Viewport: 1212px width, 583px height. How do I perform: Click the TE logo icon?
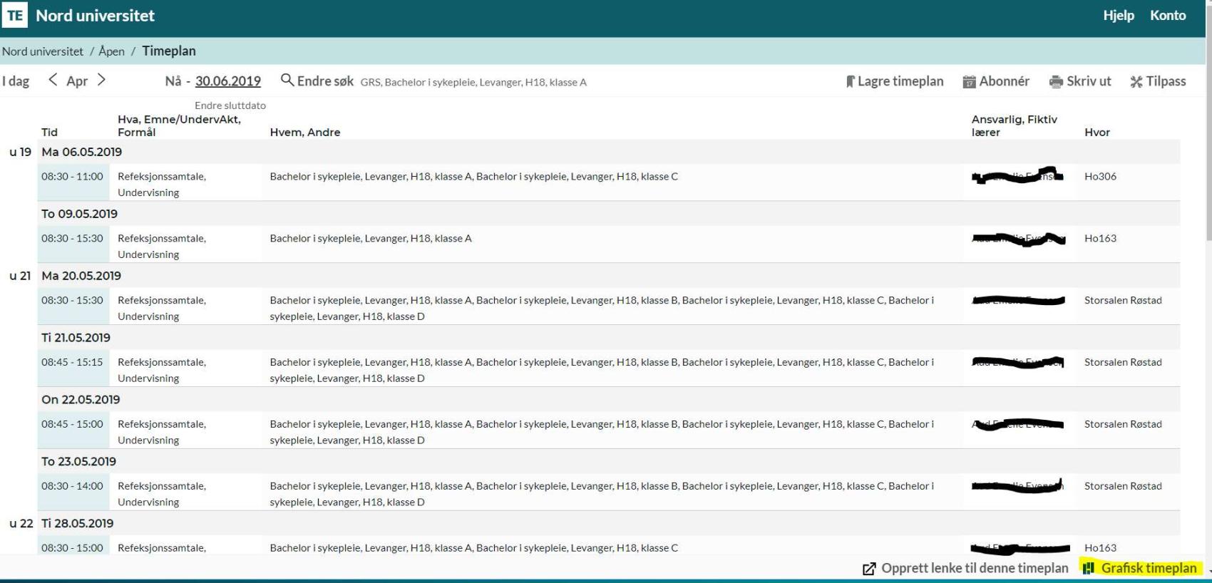click(x=15, y=16)
